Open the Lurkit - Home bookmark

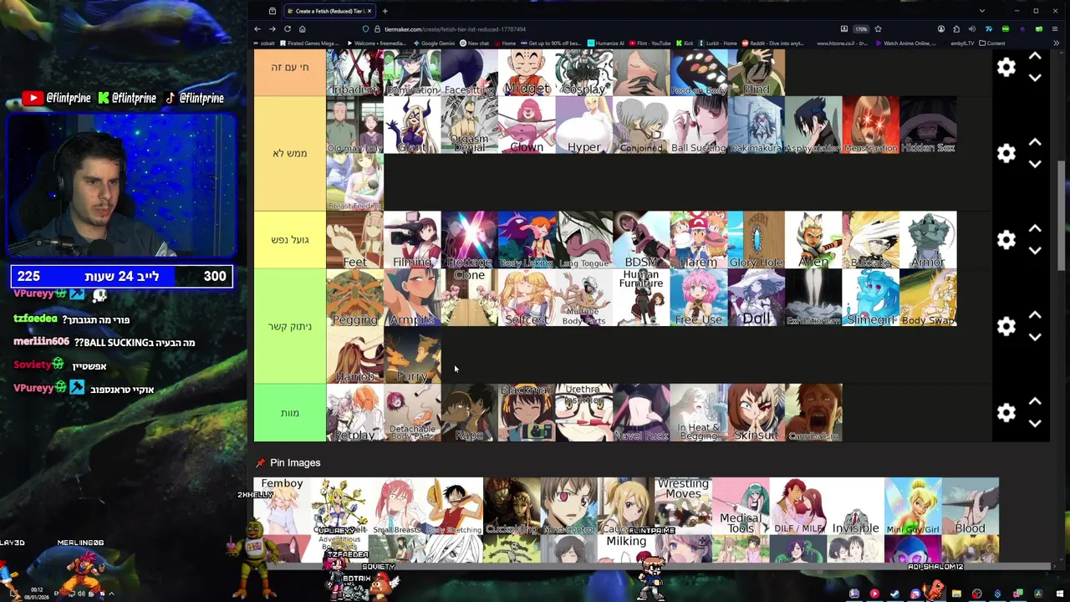(x=718, y=43)
